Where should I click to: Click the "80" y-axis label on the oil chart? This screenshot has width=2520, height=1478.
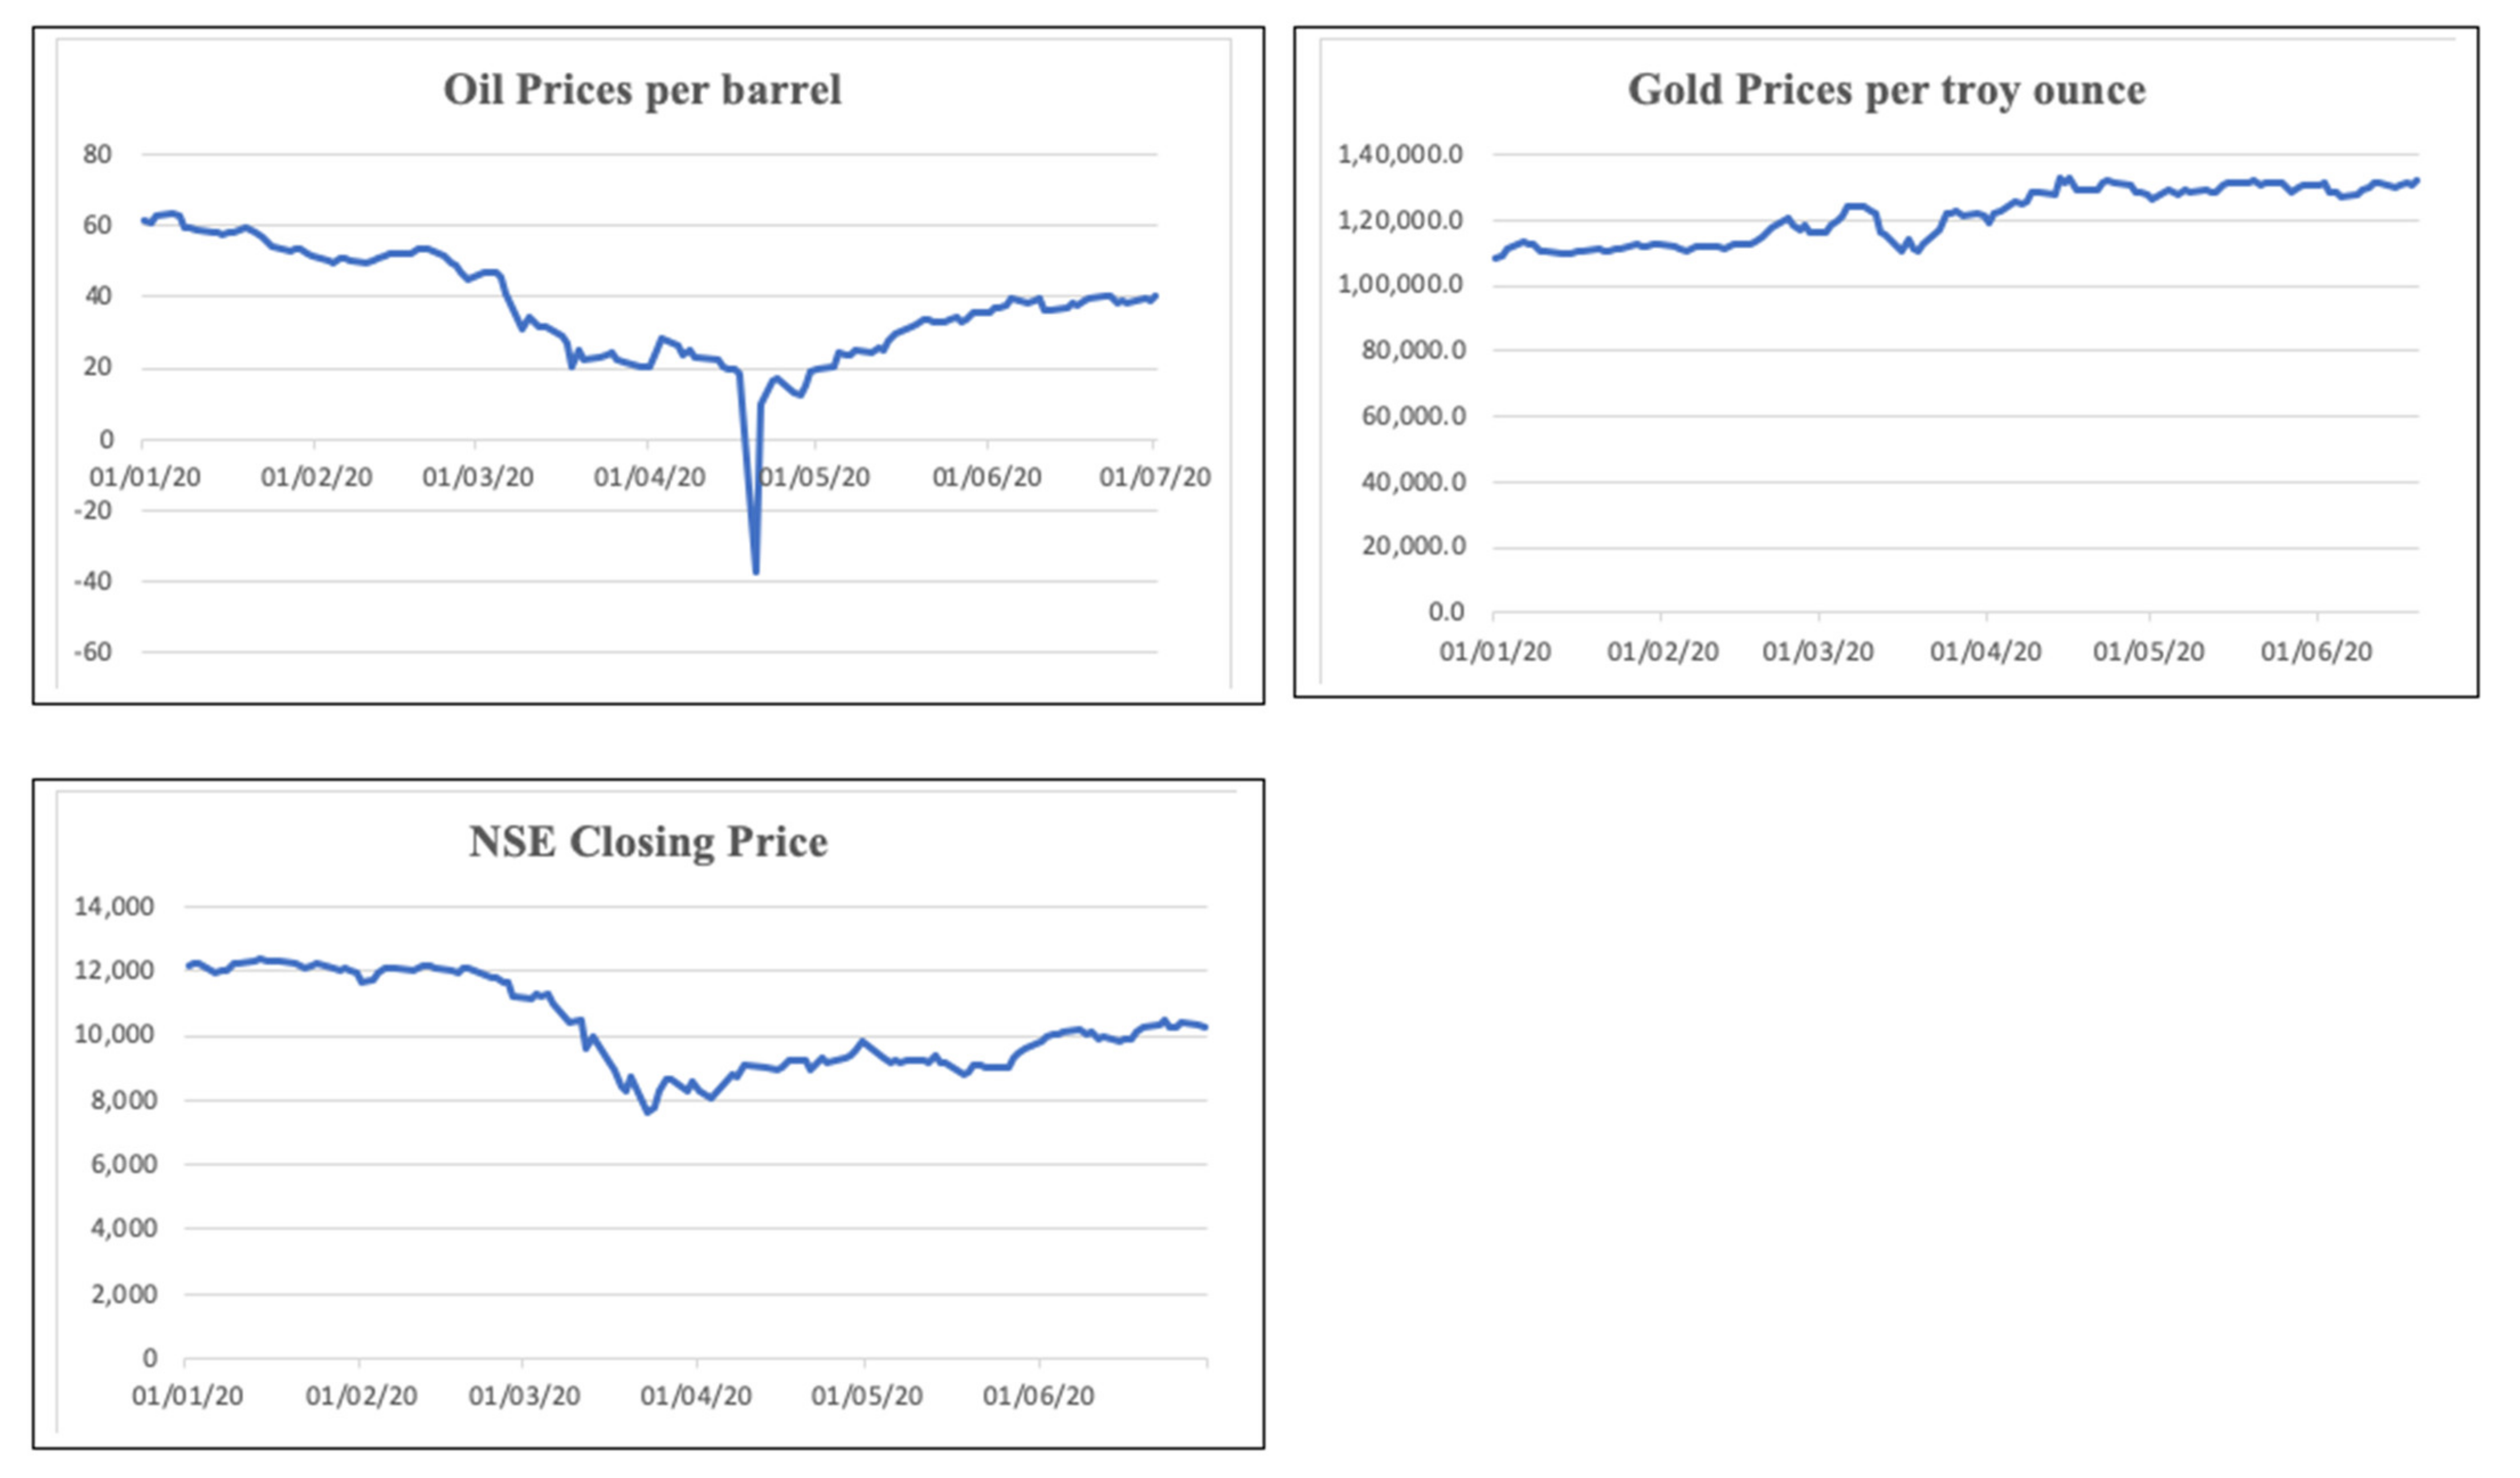pos(97,154)
